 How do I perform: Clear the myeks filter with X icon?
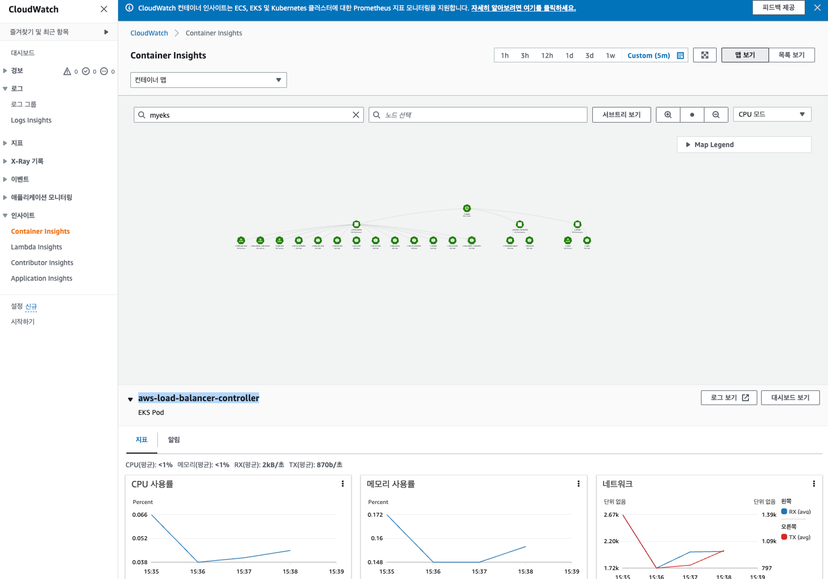coord(356,115)
